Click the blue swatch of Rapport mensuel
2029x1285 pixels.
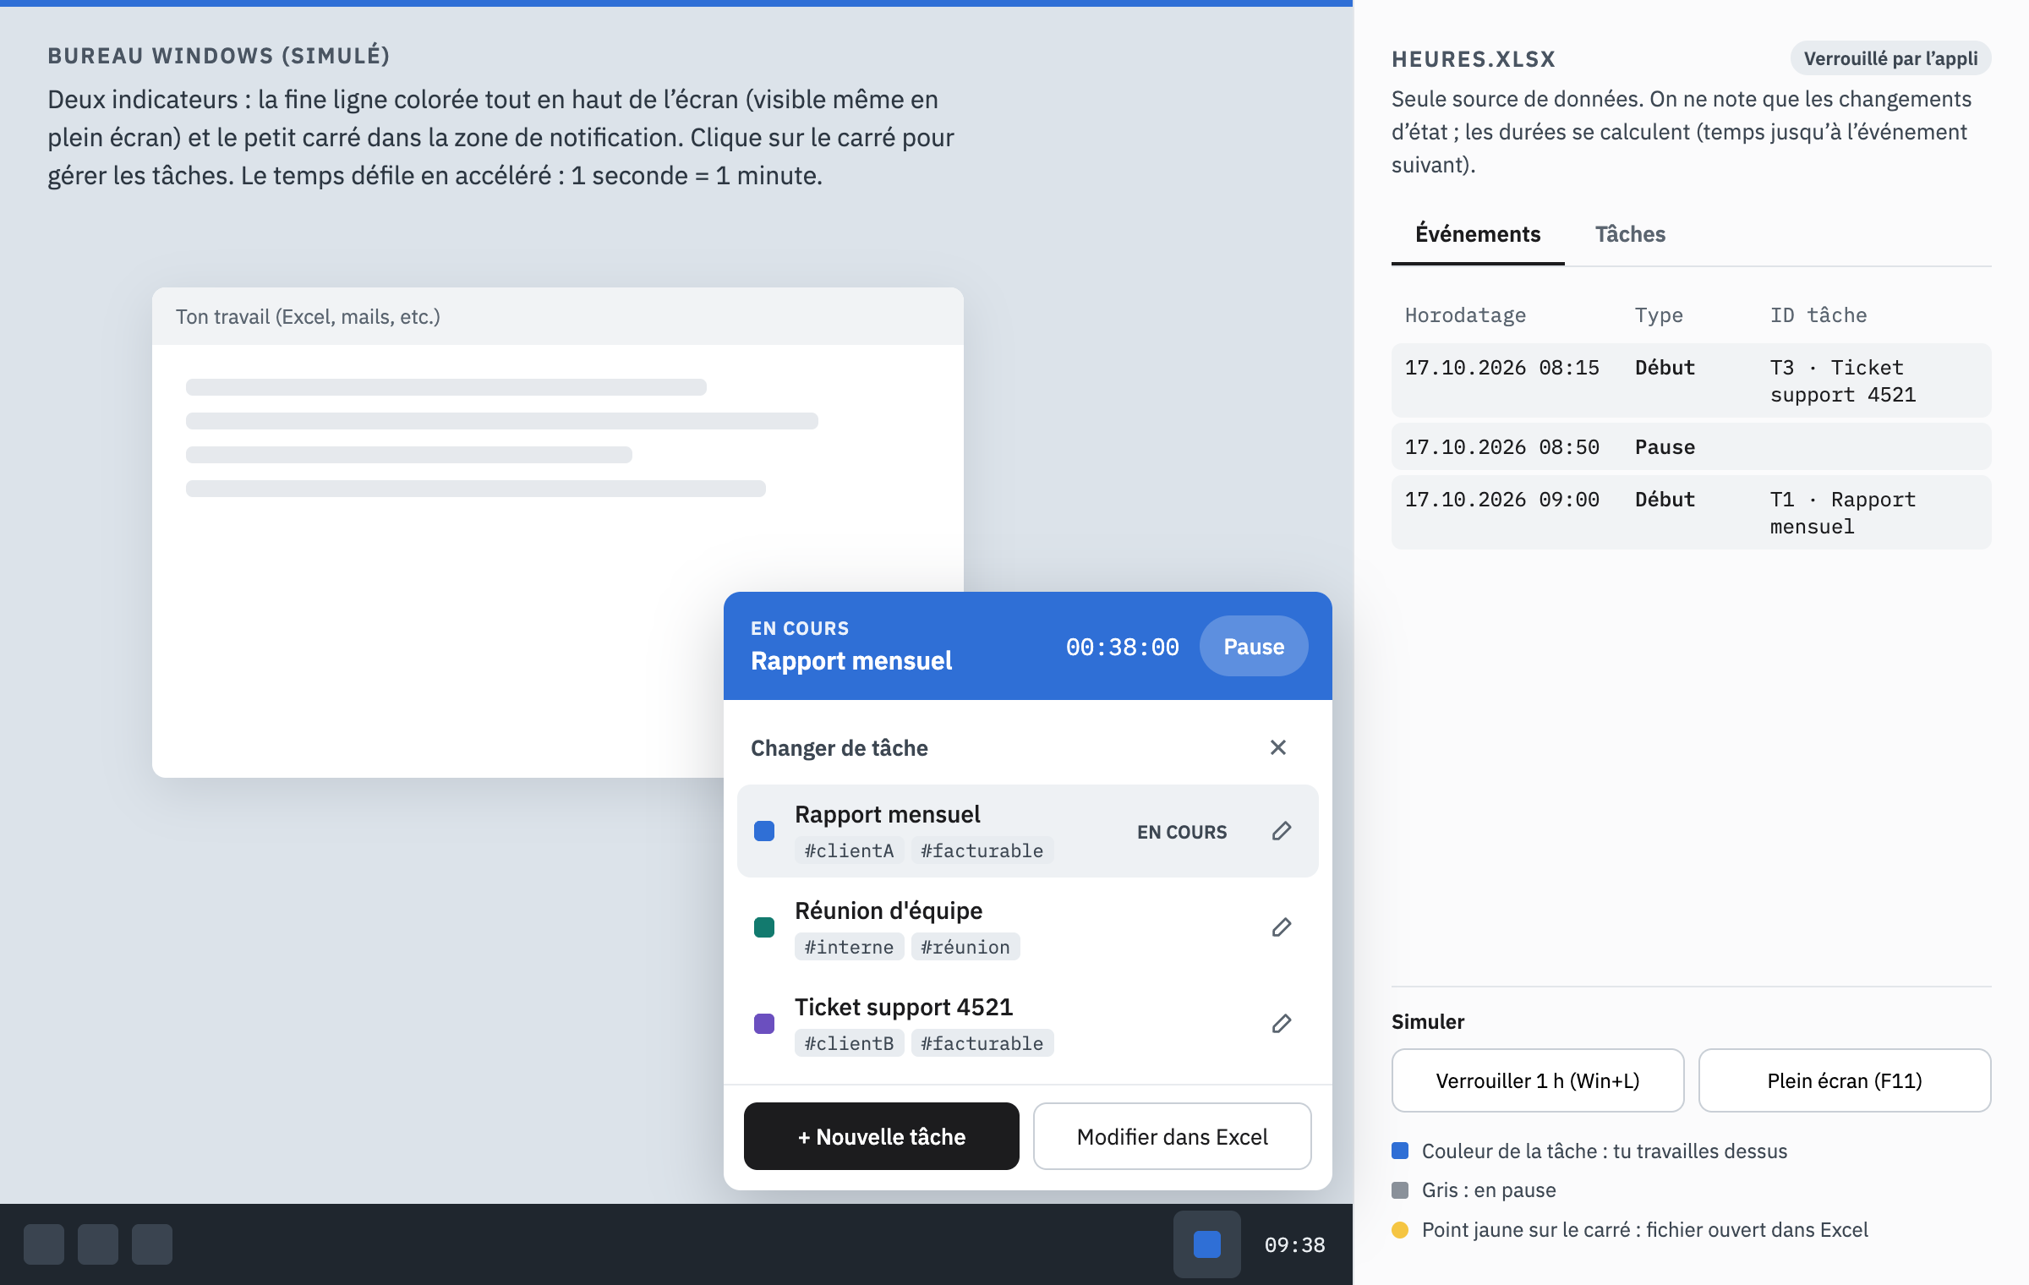[764, 831]
